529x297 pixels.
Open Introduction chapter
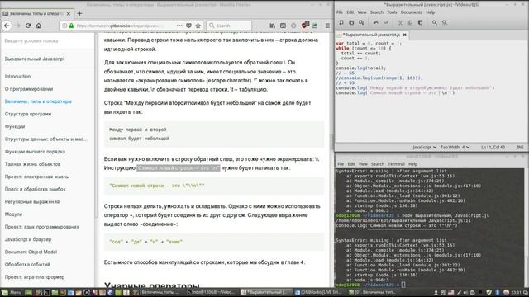tap(17, 77)
